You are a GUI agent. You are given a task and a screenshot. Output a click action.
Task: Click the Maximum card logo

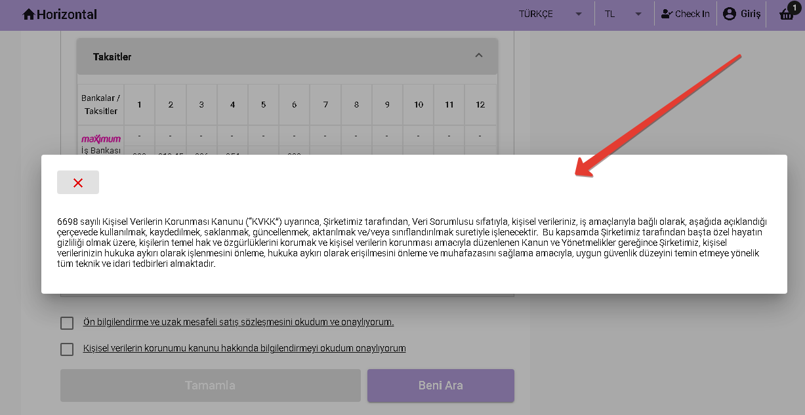pyautogui.click(x=100, y=139)
